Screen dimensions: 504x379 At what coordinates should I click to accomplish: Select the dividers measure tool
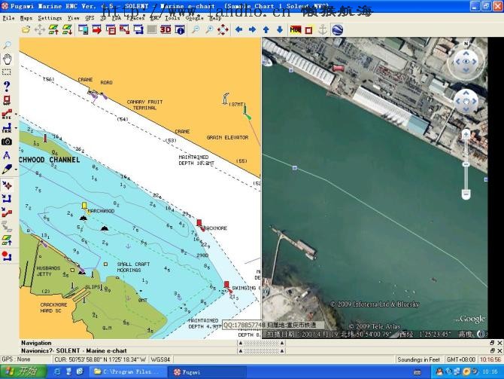pyautogui.click(x=7, y=155)
